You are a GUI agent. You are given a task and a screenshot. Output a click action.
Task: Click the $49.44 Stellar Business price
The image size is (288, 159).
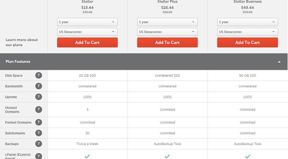tap(247, 8)
